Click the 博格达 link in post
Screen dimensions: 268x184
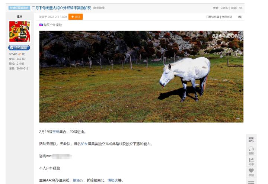[x=113, y=180]
